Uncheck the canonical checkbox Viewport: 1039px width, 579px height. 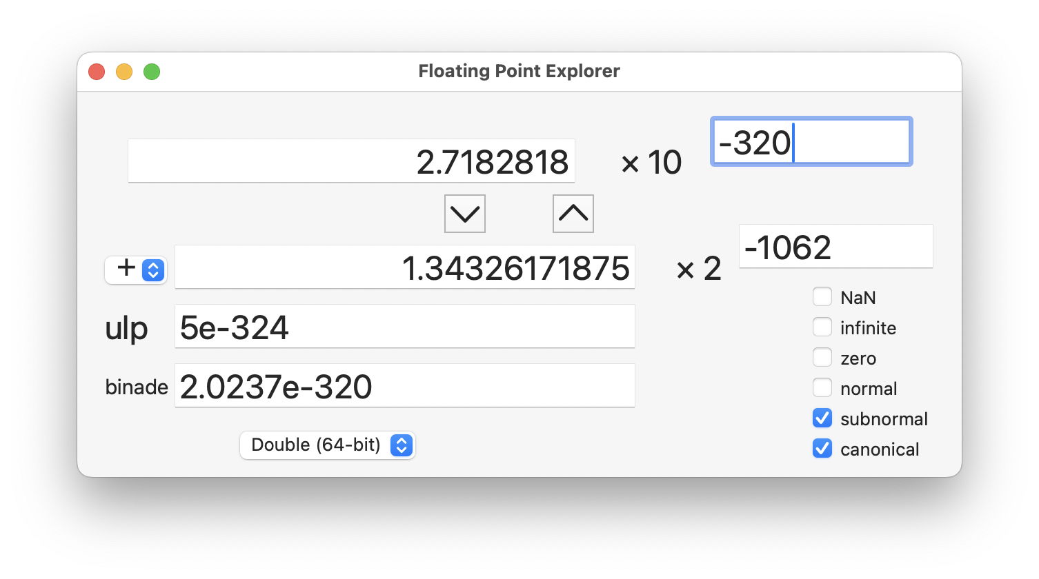tap(822, 448)
